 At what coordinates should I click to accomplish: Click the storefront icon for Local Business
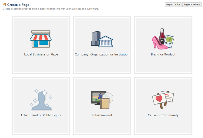41,39
